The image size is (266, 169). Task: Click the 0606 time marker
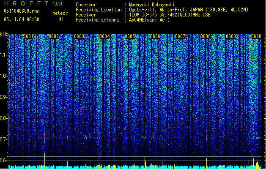[x=155, y=36]
